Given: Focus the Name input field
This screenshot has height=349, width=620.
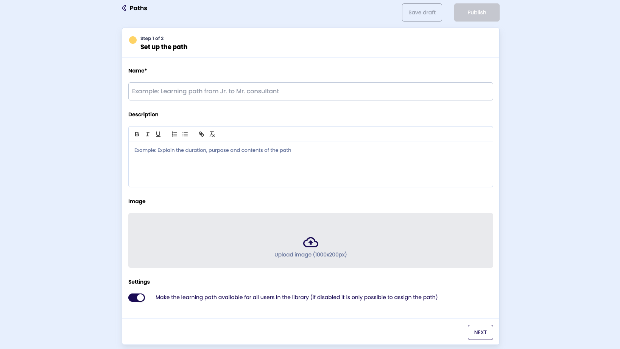Looking at the screenshot, I should coord(310,91).
